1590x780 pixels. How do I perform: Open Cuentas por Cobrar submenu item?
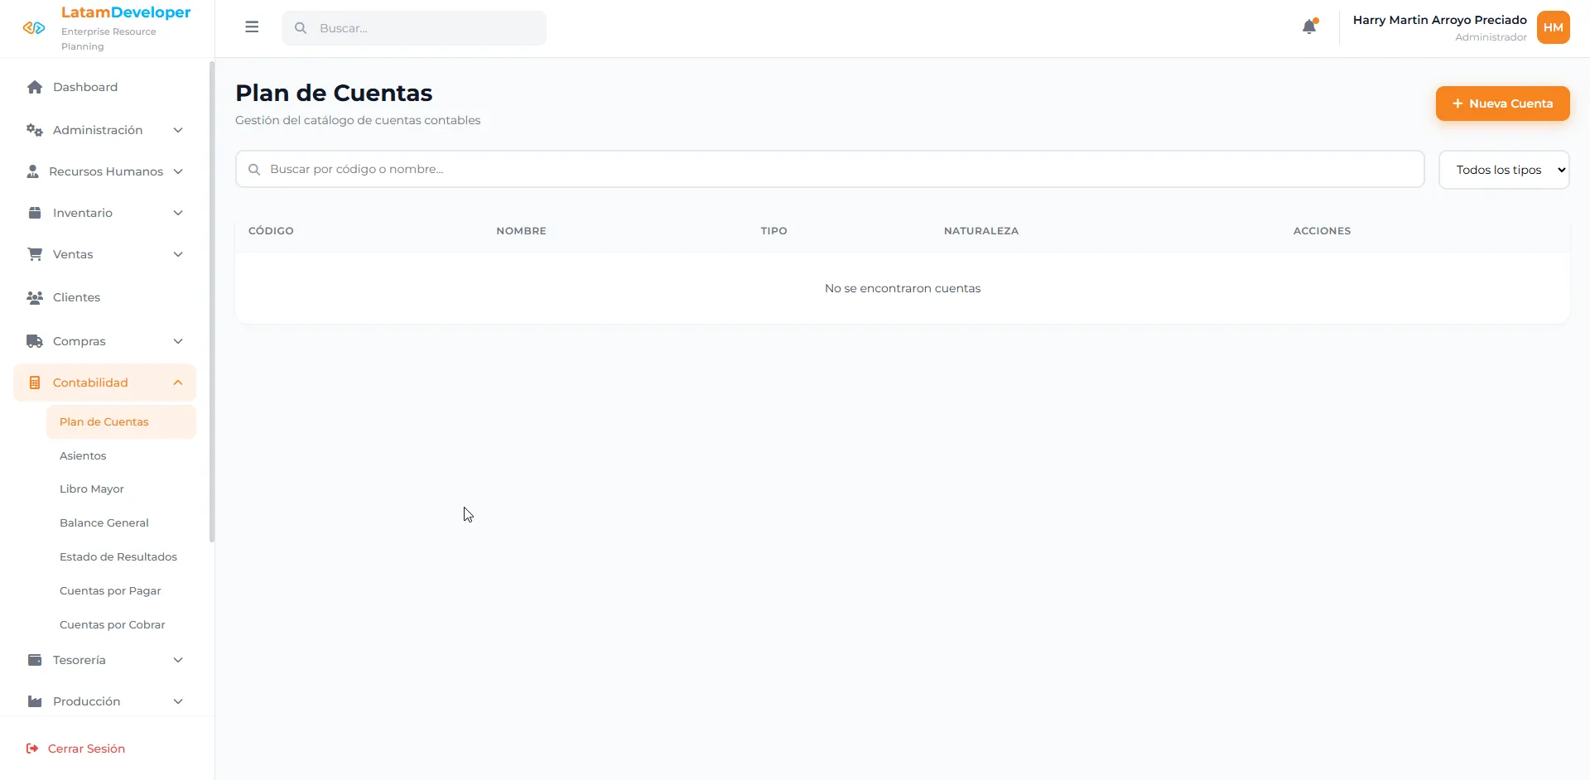click(121, 624)
